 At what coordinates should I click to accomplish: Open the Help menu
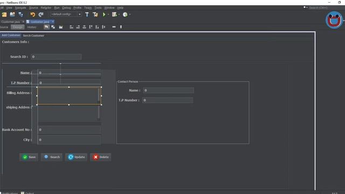coord(120,8)
